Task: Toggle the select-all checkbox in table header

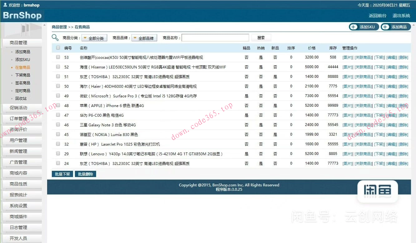Action: [58, 48]
